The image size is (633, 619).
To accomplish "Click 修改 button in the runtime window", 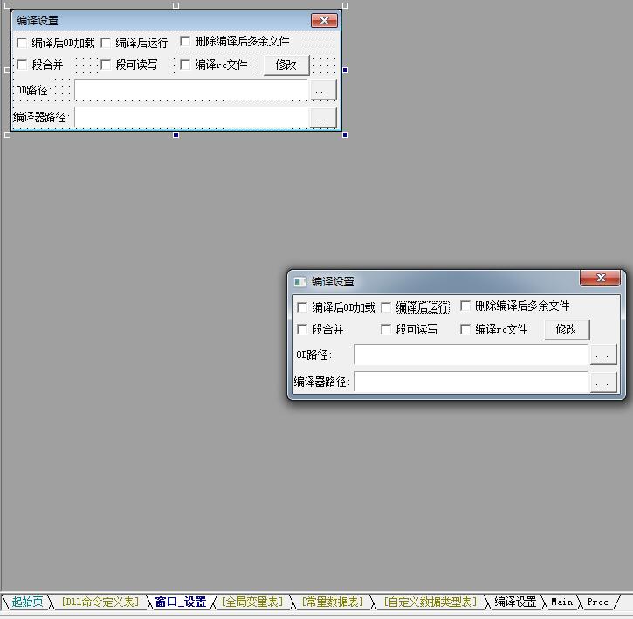I will click(x=567, y=329).
